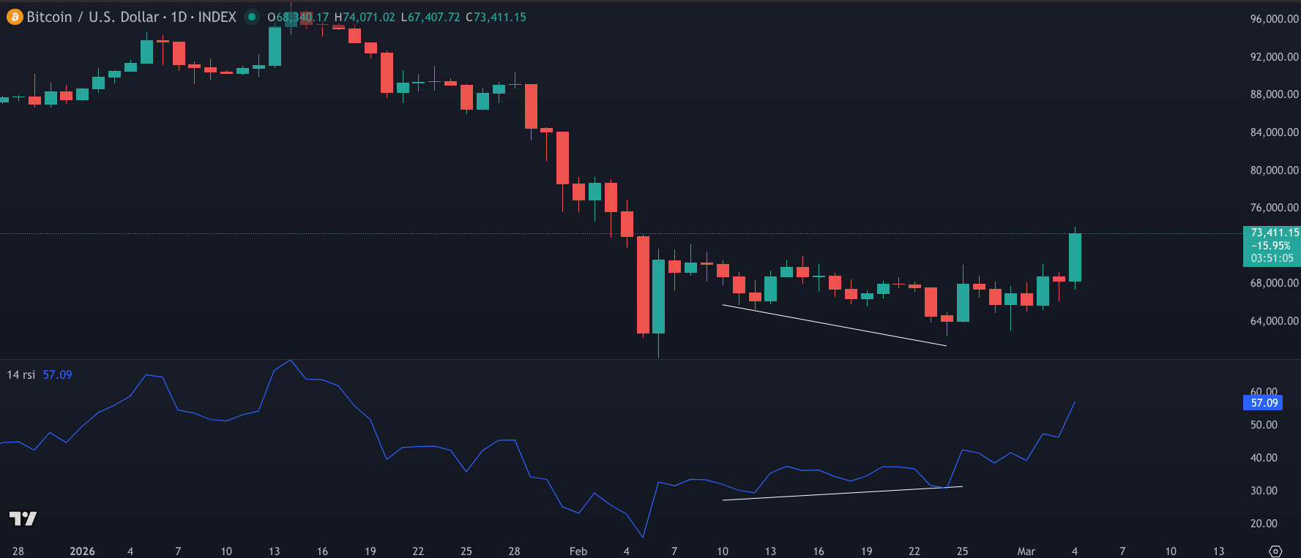Select the high value H74,071.02
The height and width of the screenshot is (558, 1301).
365,17
